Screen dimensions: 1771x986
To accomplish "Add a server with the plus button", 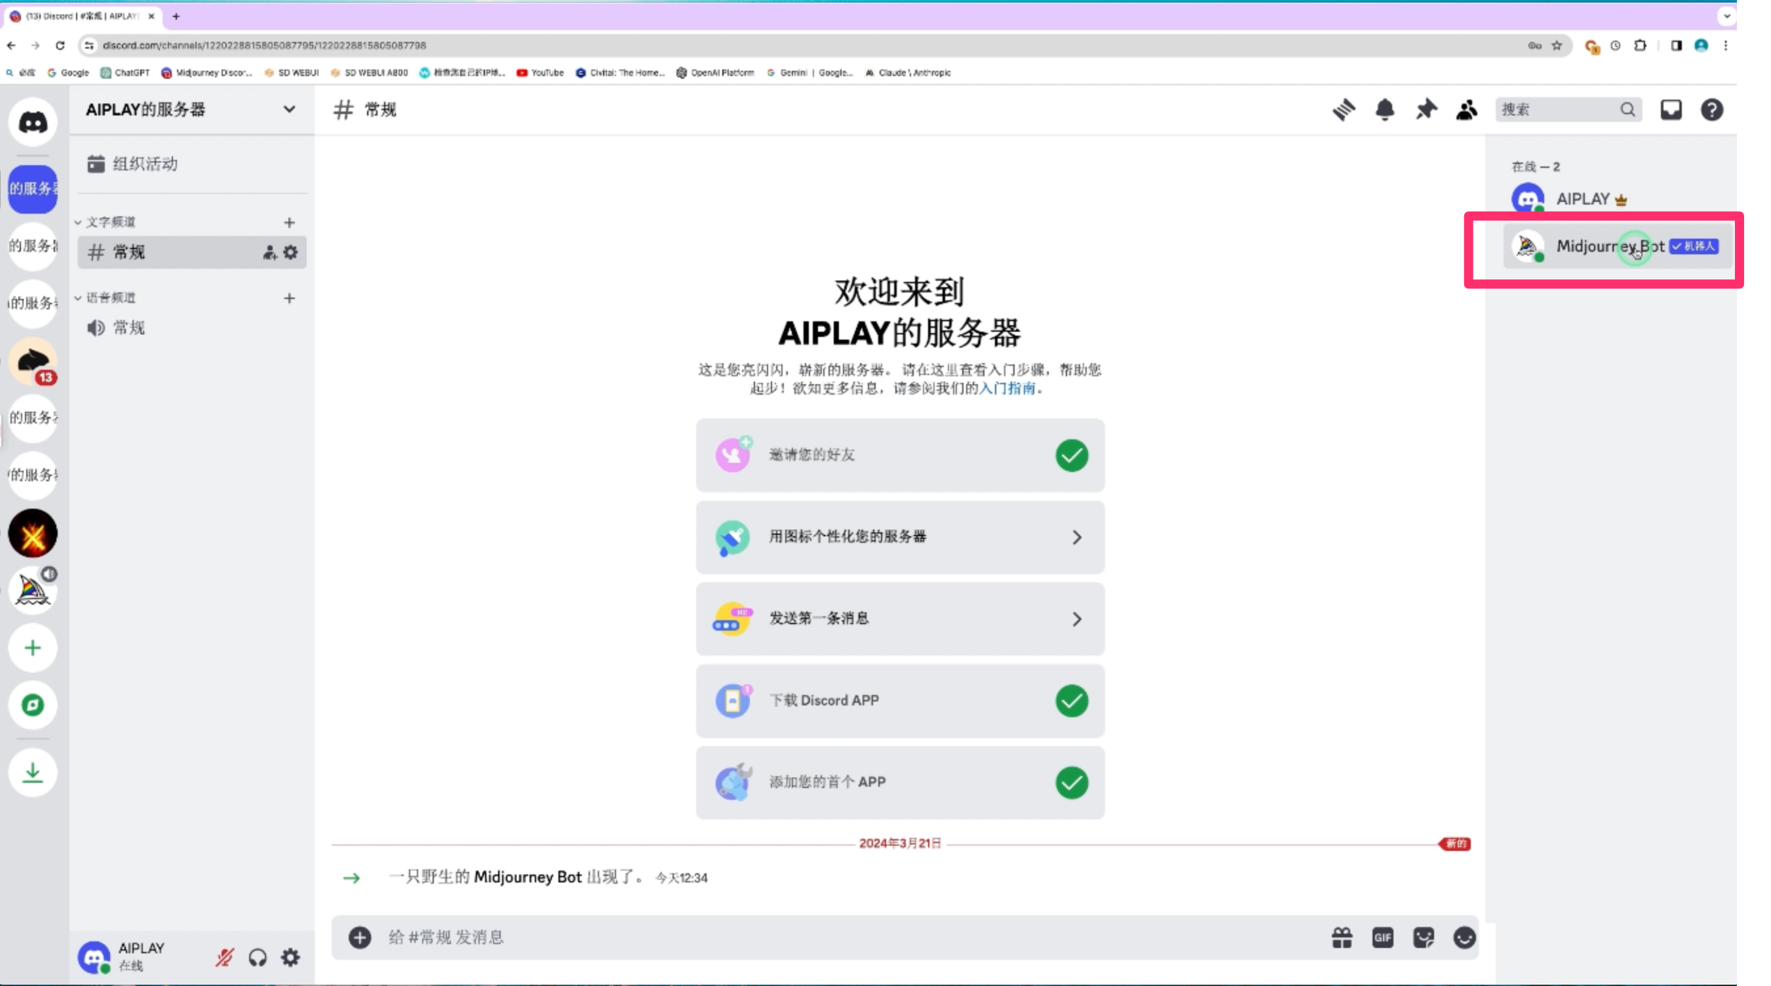I will [32, 648].
